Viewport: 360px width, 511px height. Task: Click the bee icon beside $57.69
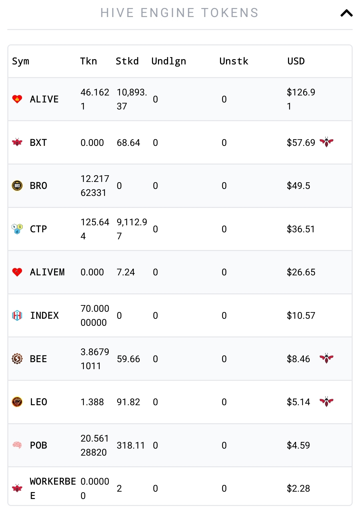326,142
